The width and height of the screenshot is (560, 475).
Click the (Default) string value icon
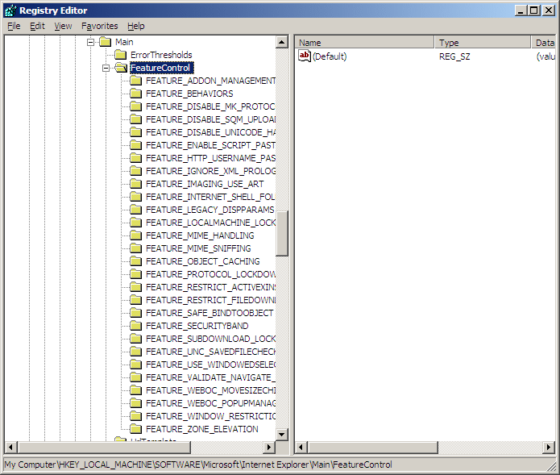pos(305,56)
